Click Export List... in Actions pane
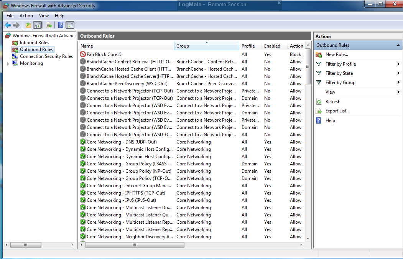The height and width of the screenshot is (259, 403). click(337, 111)
